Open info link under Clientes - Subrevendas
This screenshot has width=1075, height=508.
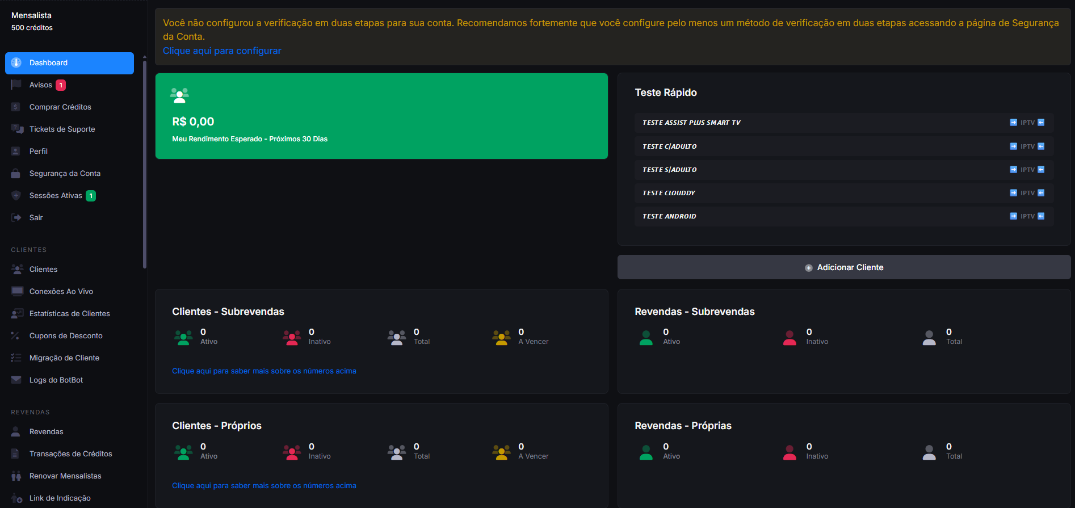pos(264,371)
